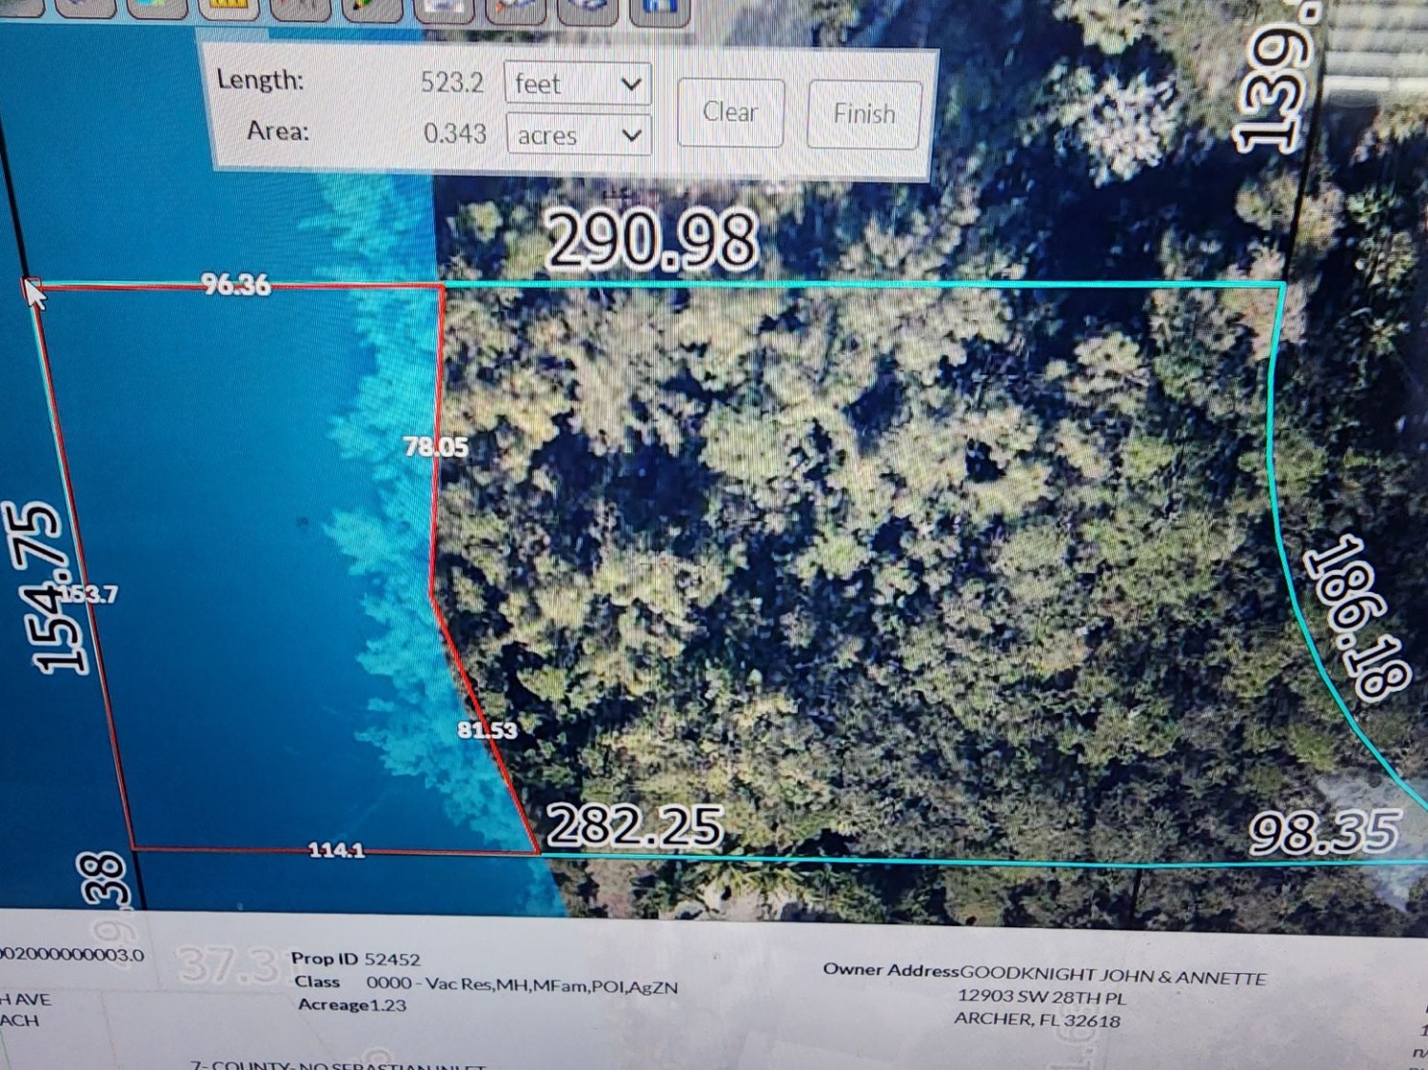Viewport: 1428px width, 1070px height.
Task: Click the 96.36 segment label
Action: 235,284
